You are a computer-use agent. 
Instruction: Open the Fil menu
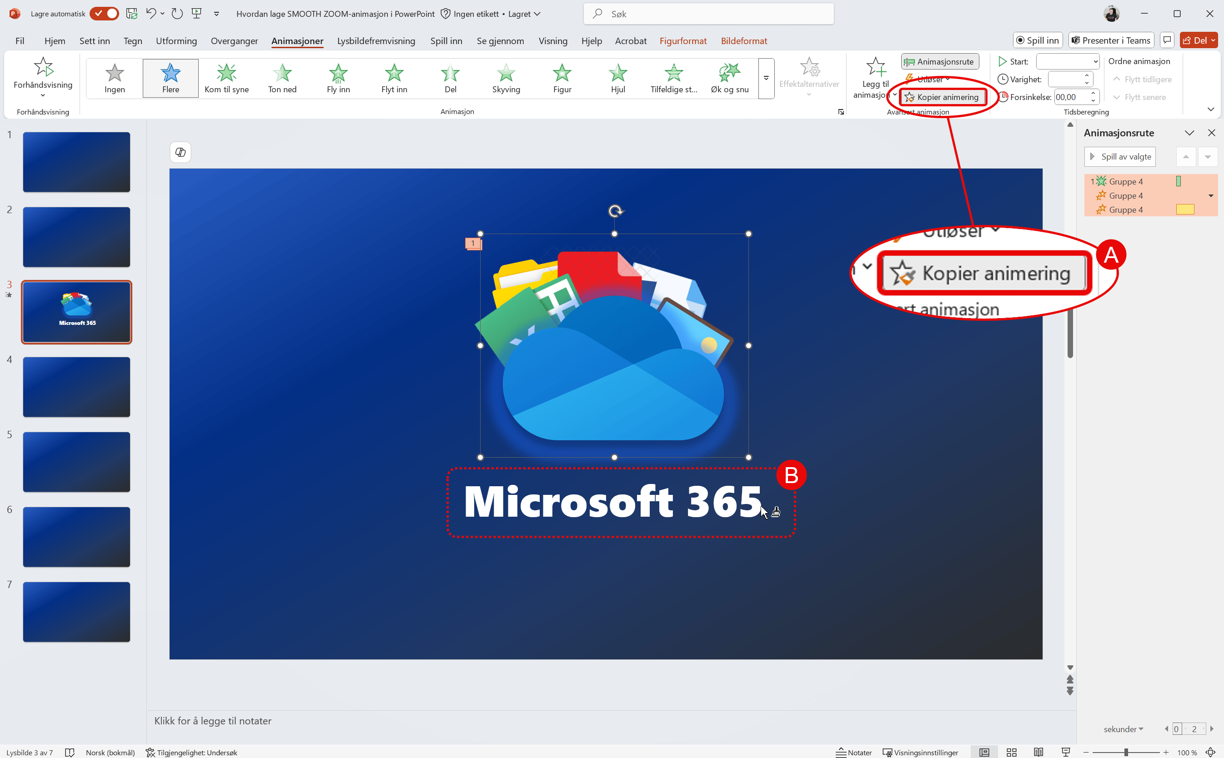[x=20, y=41]
